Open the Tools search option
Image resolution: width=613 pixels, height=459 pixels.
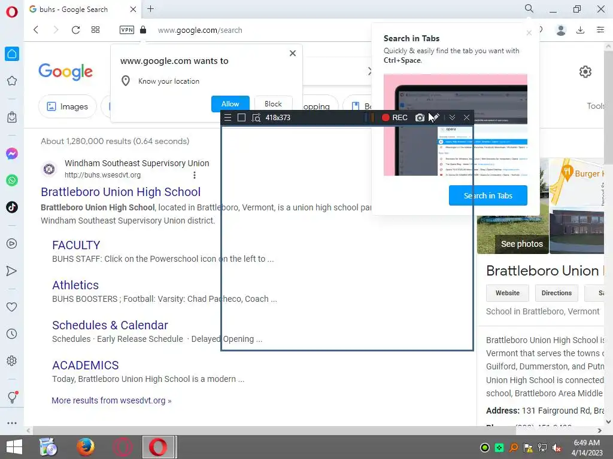pyautogui.click(x=596, y=106)
